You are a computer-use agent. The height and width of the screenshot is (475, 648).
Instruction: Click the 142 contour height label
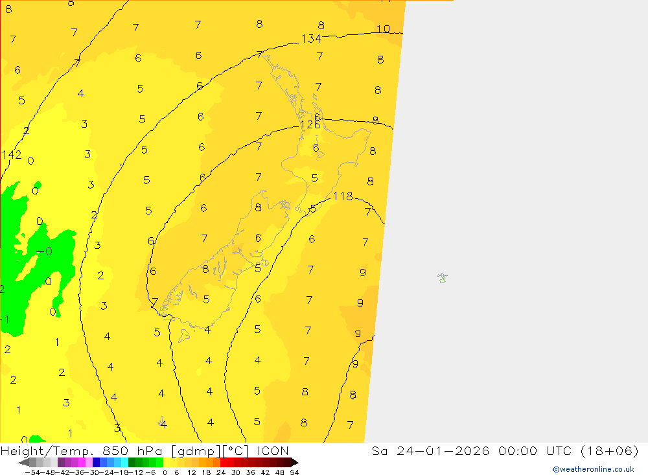[12, 155]
